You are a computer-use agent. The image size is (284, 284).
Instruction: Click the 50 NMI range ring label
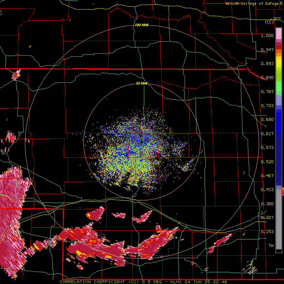coord(142,84)
